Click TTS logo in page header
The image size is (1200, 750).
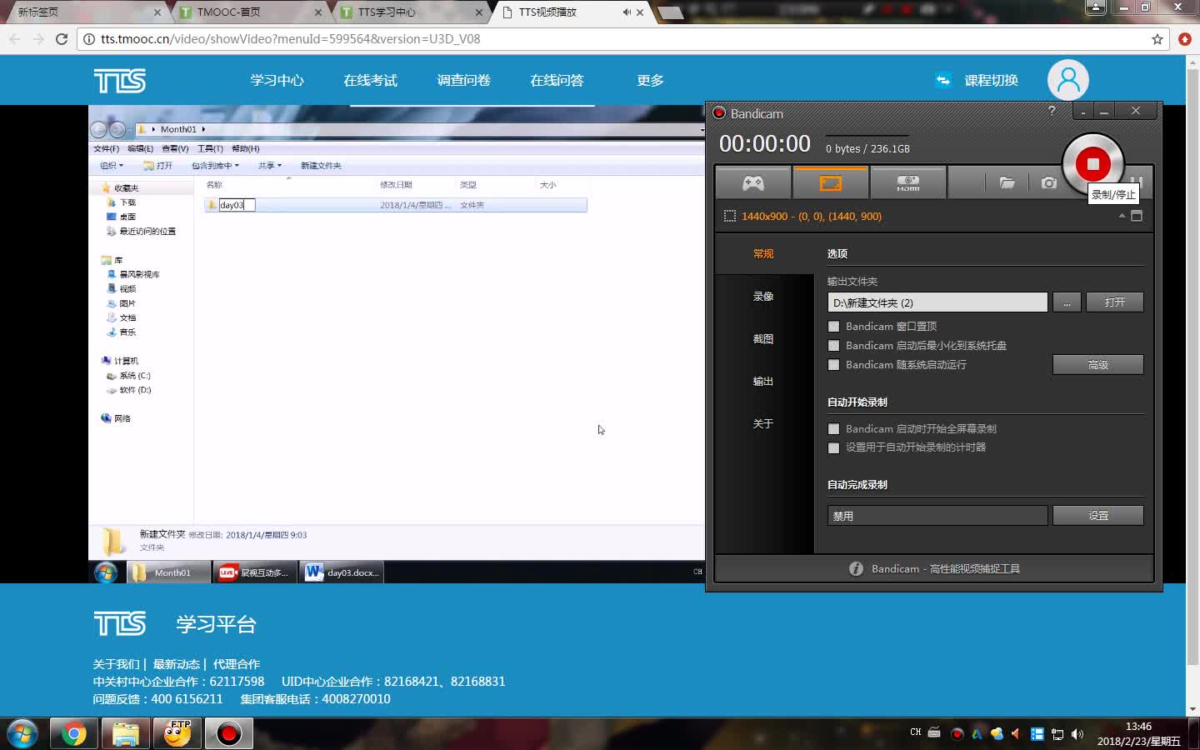[120, 81]
